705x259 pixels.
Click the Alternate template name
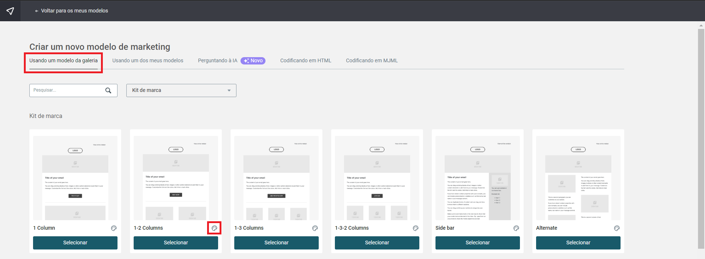click(546, 228)
